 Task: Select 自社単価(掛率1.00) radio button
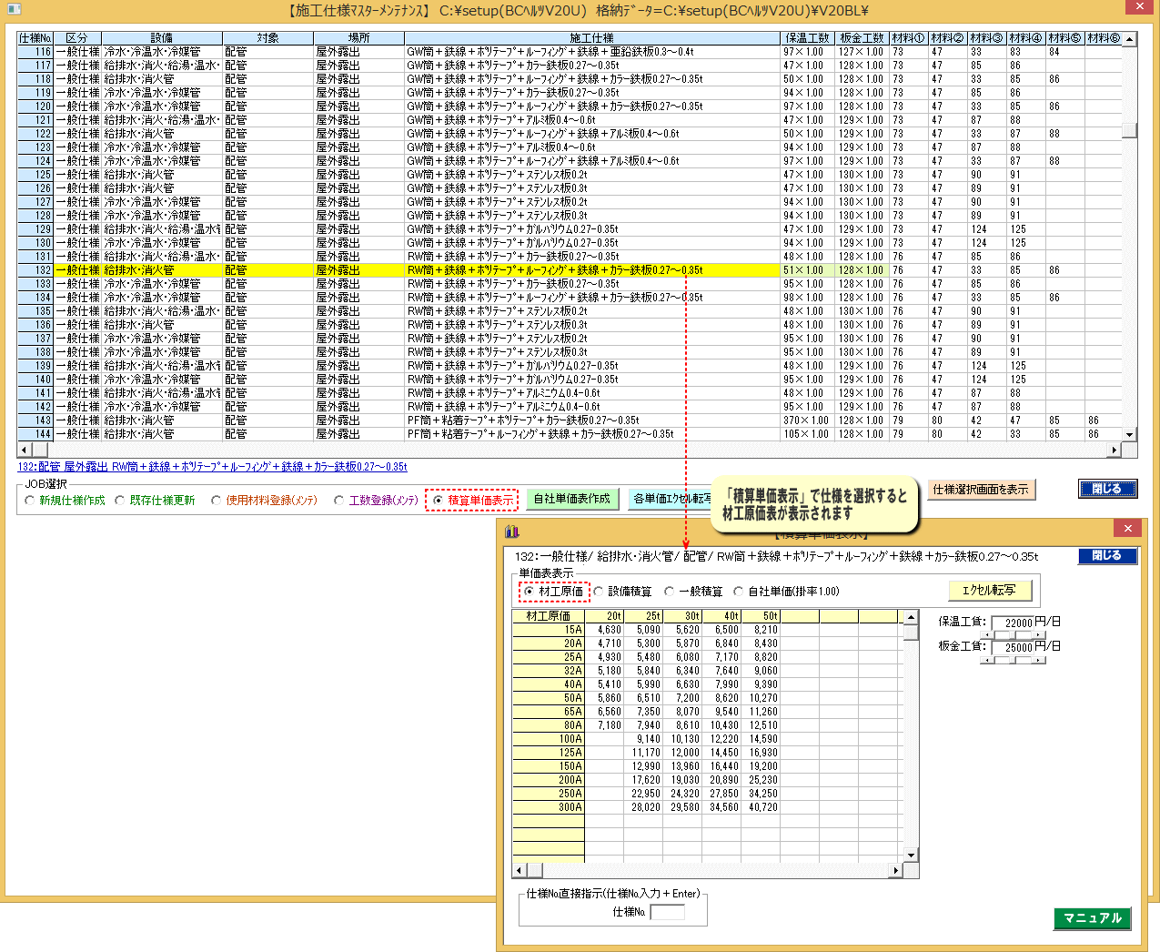739,592
